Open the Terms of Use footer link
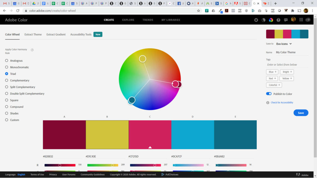 coord(37,175)
